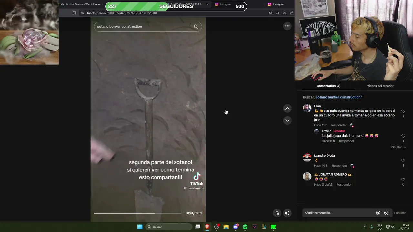Image resolution: width=413 pixels, height=232 pixels.
Task: Open system volume tray icon
Action: [393, 227]
